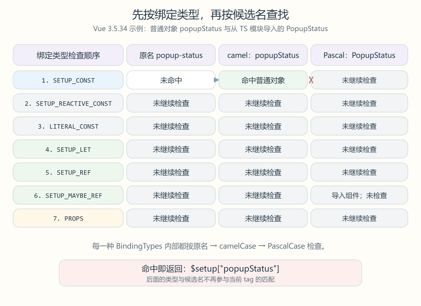
Task: Click LITERAL_CONST cell under camel: popupStatus
Action: [263, 126]
